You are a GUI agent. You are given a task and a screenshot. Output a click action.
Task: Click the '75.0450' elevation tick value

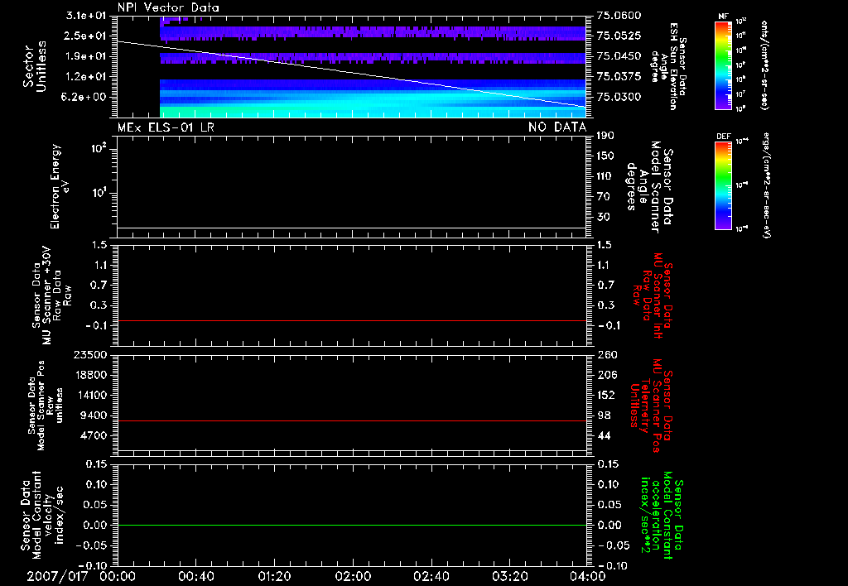(619, 56)
